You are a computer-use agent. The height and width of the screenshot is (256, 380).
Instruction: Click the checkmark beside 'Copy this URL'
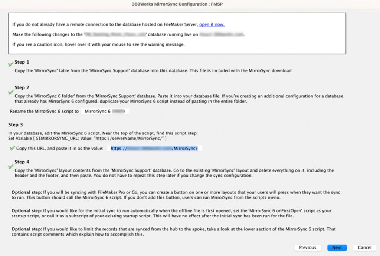click(x=12, y=148)
